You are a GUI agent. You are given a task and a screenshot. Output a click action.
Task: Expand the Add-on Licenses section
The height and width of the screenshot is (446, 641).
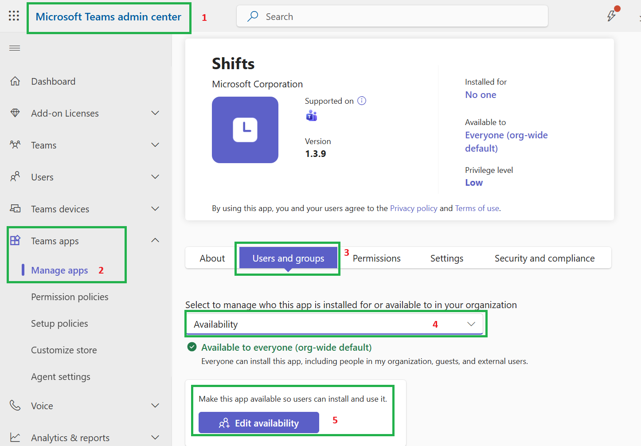[155, 113]
